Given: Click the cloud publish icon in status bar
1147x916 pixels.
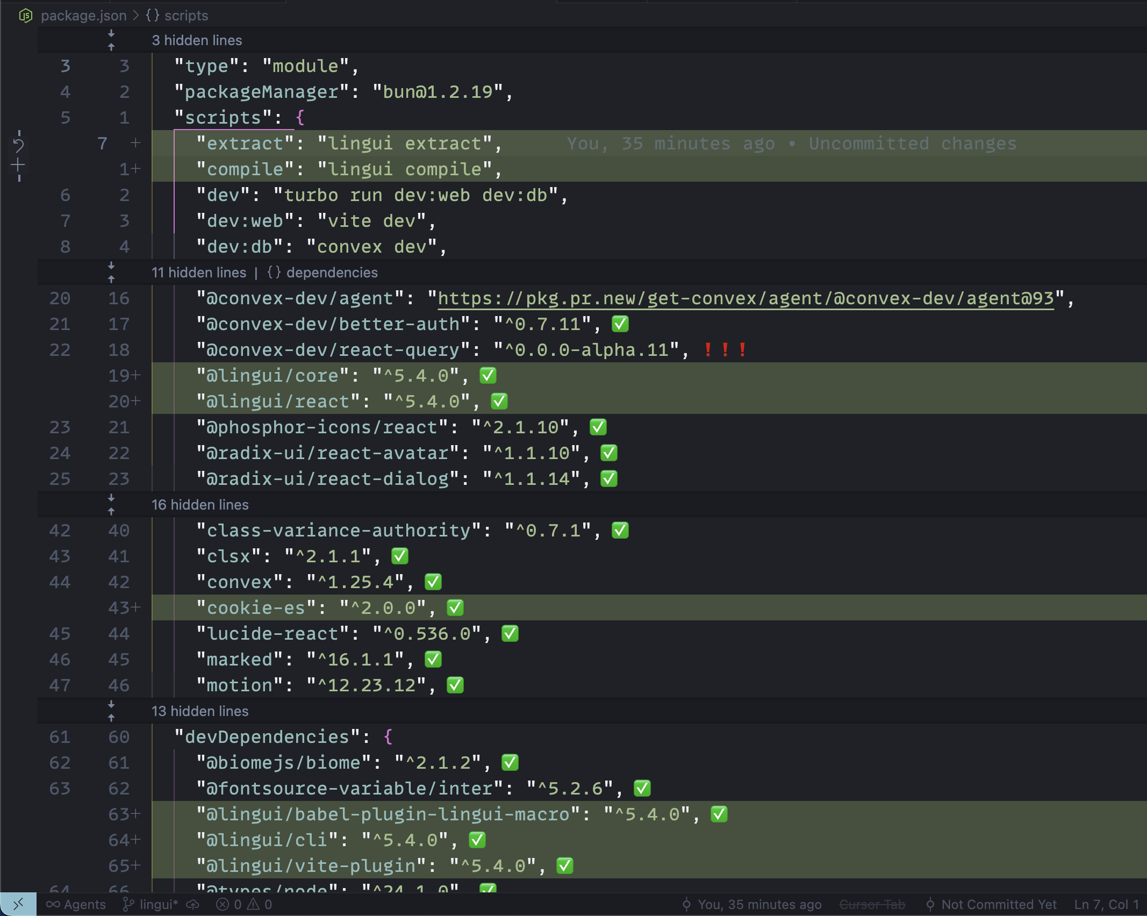Looking at the screenshot, I should click(193, 905).
